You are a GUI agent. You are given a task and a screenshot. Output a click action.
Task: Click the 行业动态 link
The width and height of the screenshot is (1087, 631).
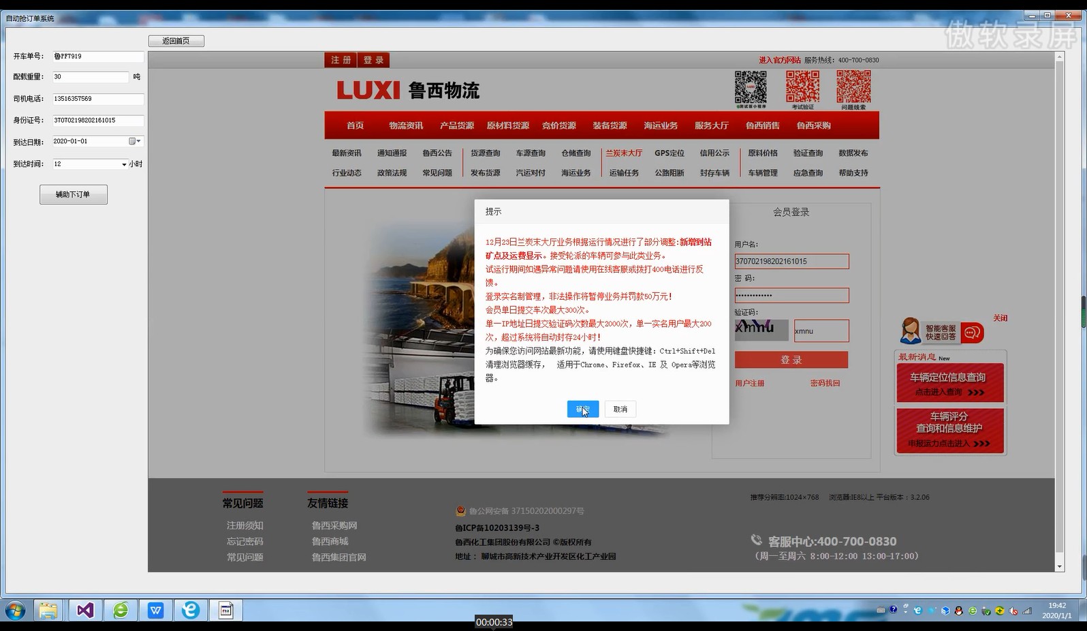tap(347, 173)
